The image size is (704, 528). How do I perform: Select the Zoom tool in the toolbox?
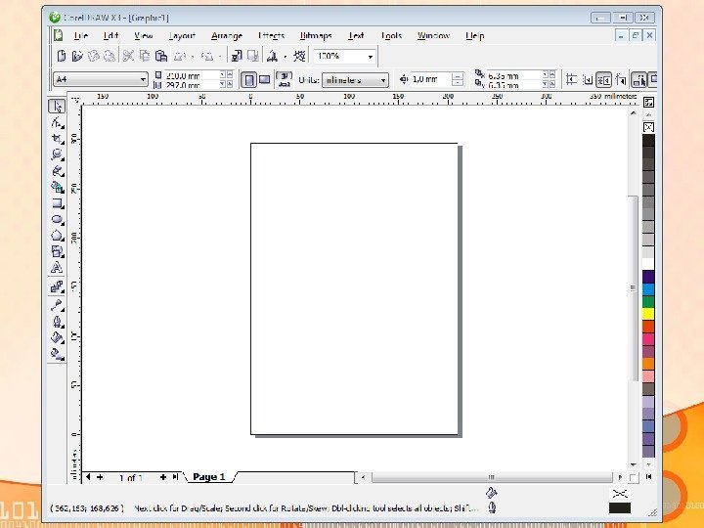click(x=57, y=154)
